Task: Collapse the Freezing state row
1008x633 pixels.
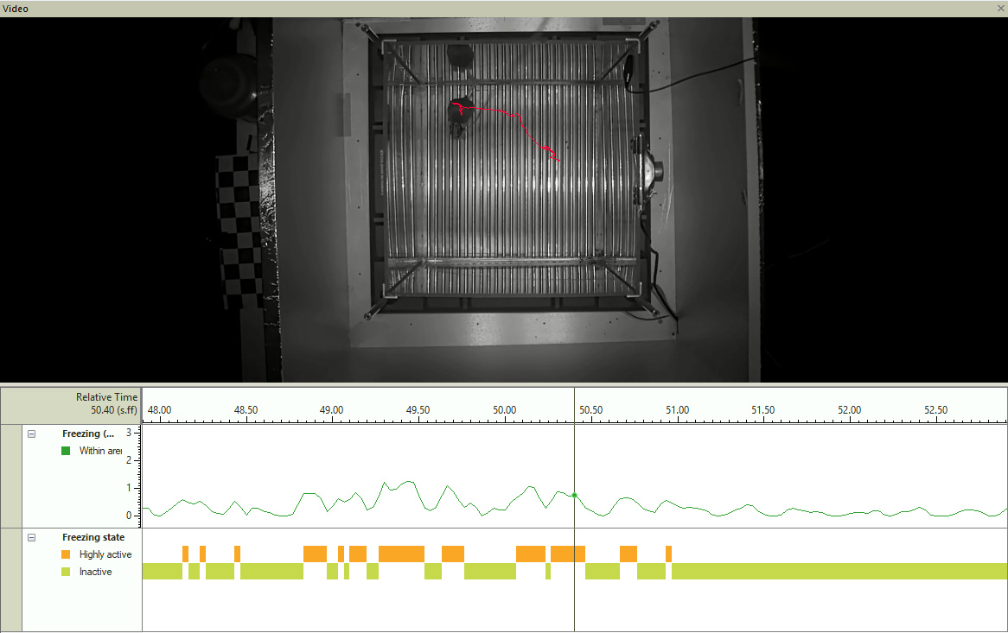Action: coord(31,538)
